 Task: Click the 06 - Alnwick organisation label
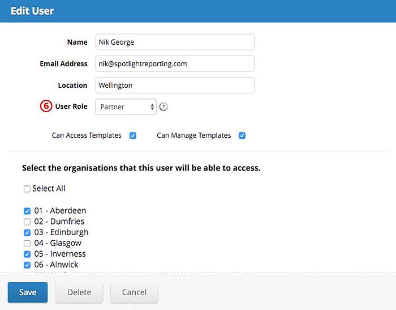pos(57,265)
